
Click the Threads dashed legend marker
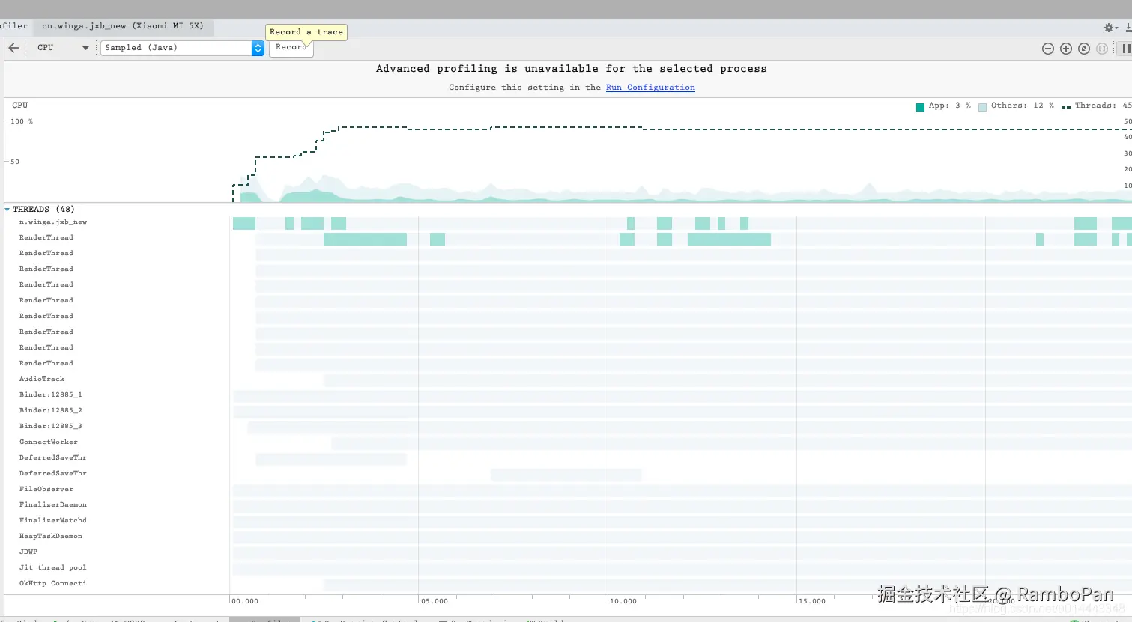tap(1066, 107)
